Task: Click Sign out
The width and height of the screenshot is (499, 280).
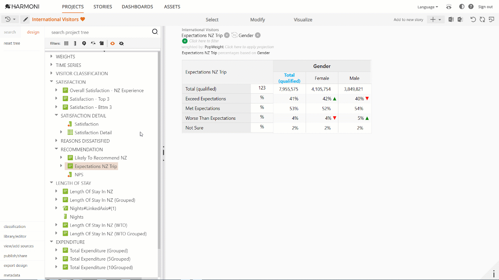Action: 485,7
